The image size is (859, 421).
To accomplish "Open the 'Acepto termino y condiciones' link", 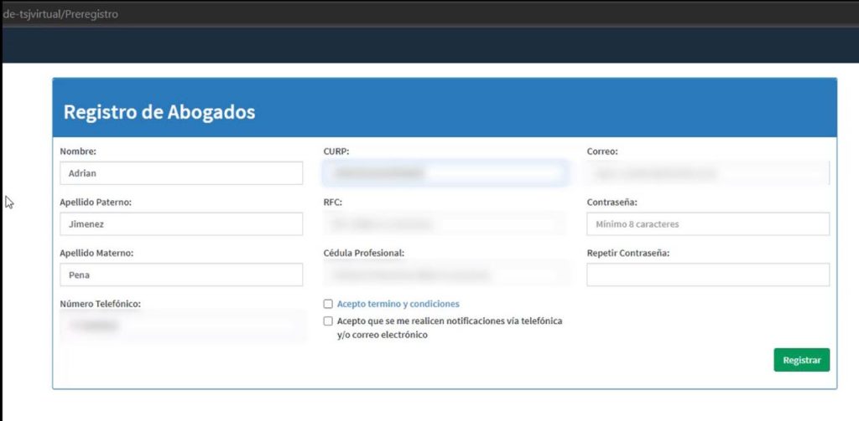I will (x=398, y=304).
